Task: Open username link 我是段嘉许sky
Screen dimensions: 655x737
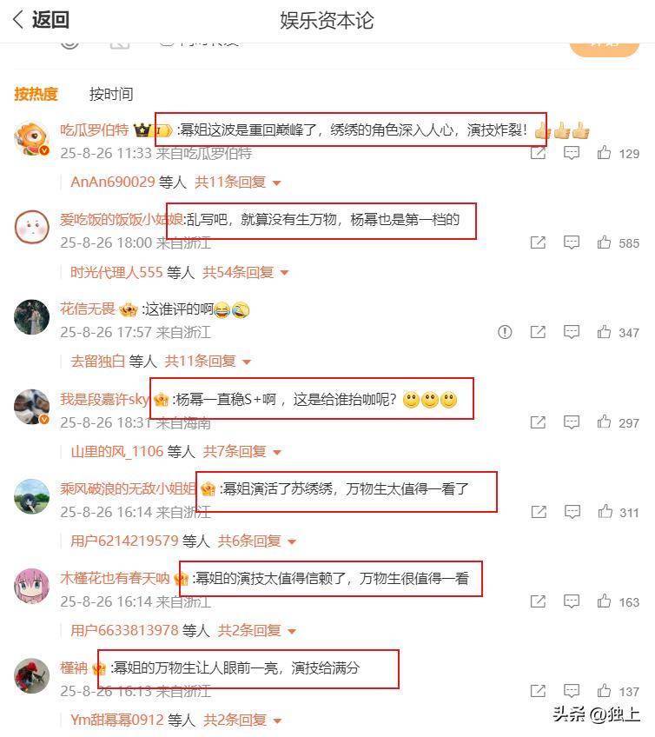Action: coord(104,400)
